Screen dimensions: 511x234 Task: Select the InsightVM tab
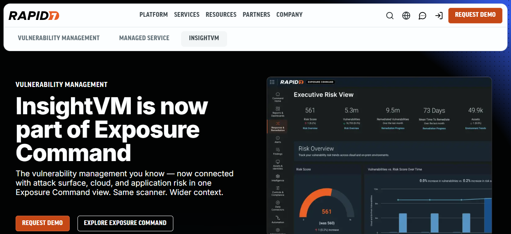pos(204,38)
